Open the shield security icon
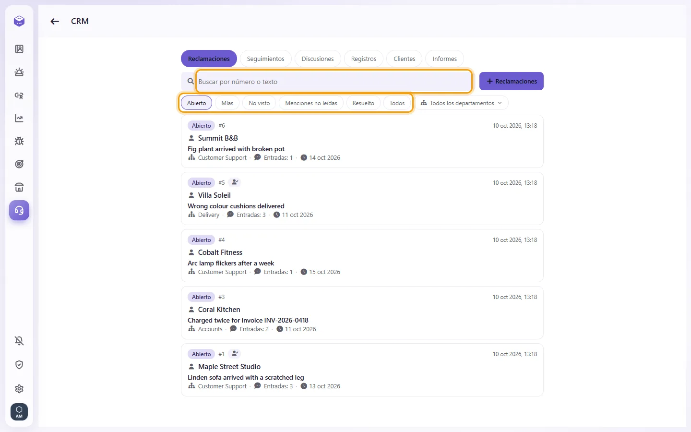This screenshot has height=432, width=691. [19, 365]
